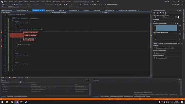The image size is (185, 104).
Task: Click the tab overflow arrow at tab row end
Action: pyautogui.click(x=151, y=10)
